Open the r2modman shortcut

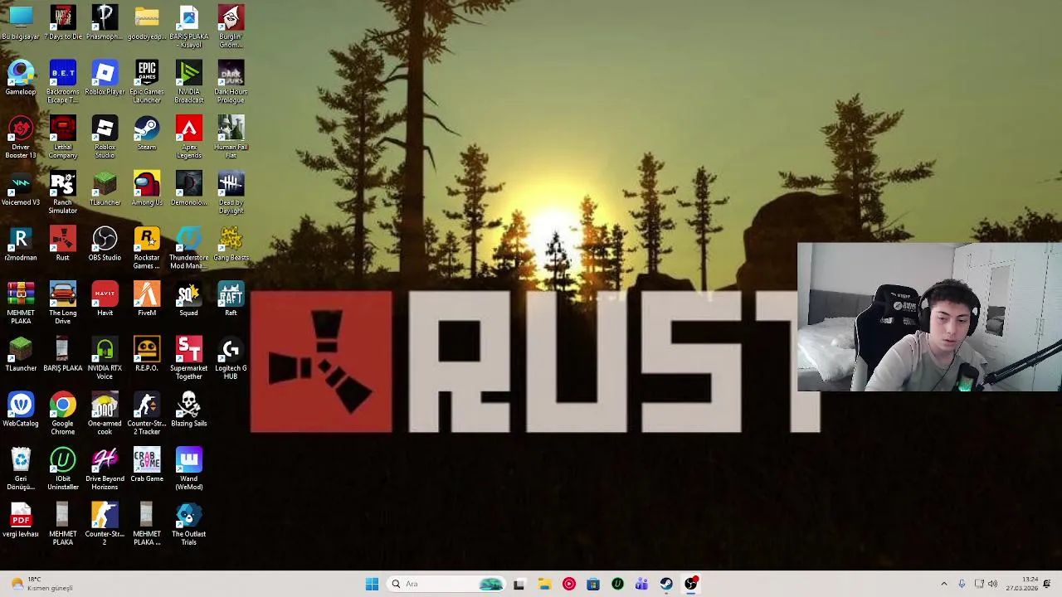tap(21, 244)
